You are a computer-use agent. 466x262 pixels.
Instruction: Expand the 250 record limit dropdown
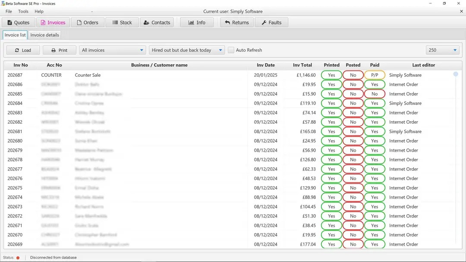(x=443, y=50)
